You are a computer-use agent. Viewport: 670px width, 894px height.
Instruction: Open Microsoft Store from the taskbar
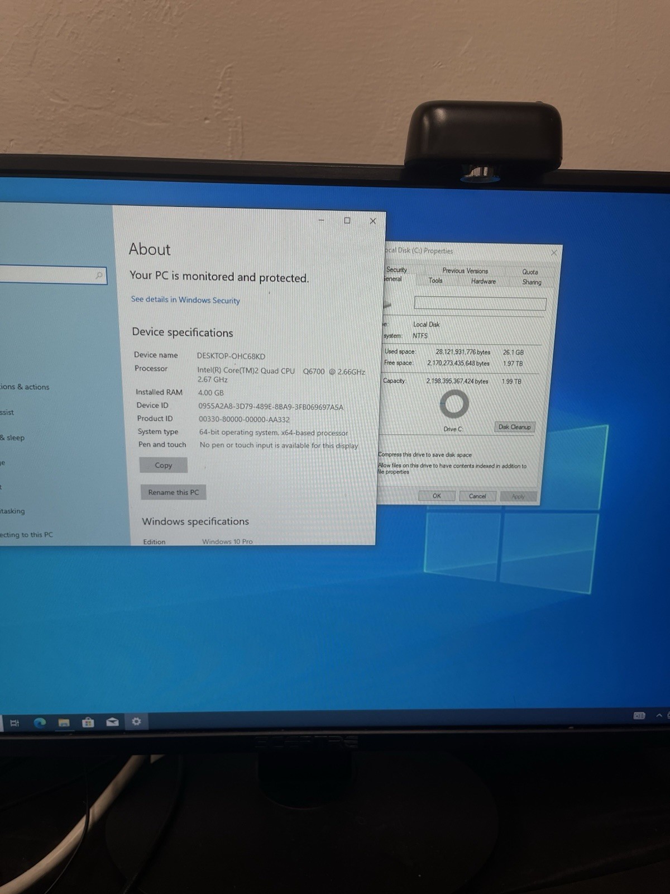(x=88, y=722)
